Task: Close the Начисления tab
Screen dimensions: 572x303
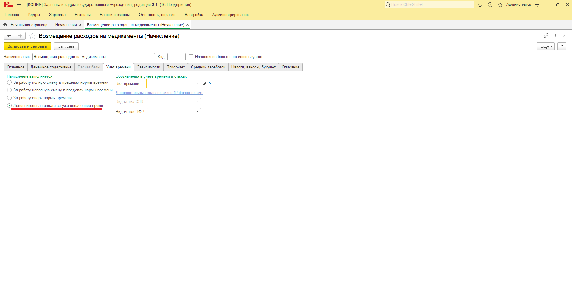Action: (x=80, y=25)
